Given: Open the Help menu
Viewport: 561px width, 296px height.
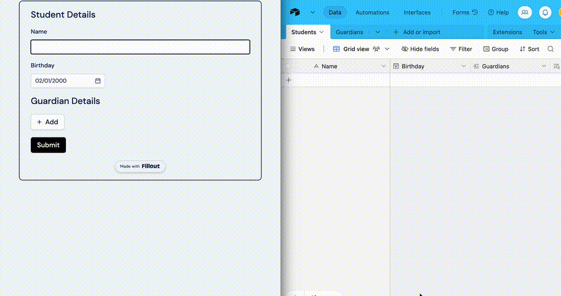Looking at the screenshot, I should (x=498, y=12).
